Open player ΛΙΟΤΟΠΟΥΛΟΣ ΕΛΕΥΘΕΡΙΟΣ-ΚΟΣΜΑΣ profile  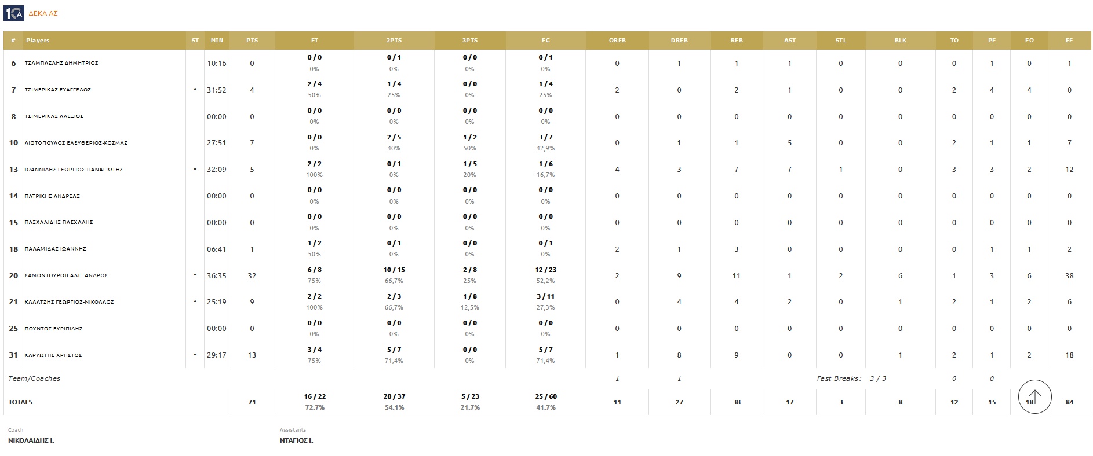pyautogui.click(x=76, y=143)
